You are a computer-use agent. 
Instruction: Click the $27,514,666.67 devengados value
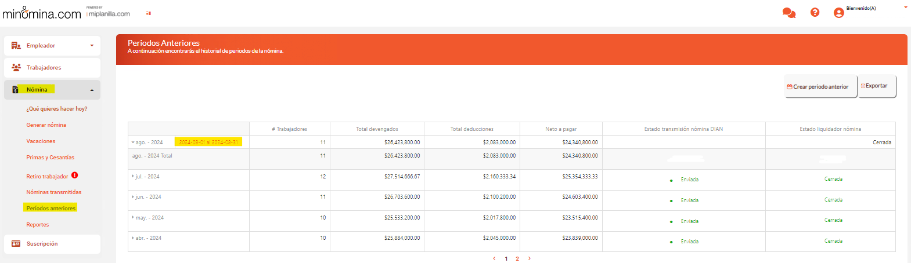[x=402, y=176]
